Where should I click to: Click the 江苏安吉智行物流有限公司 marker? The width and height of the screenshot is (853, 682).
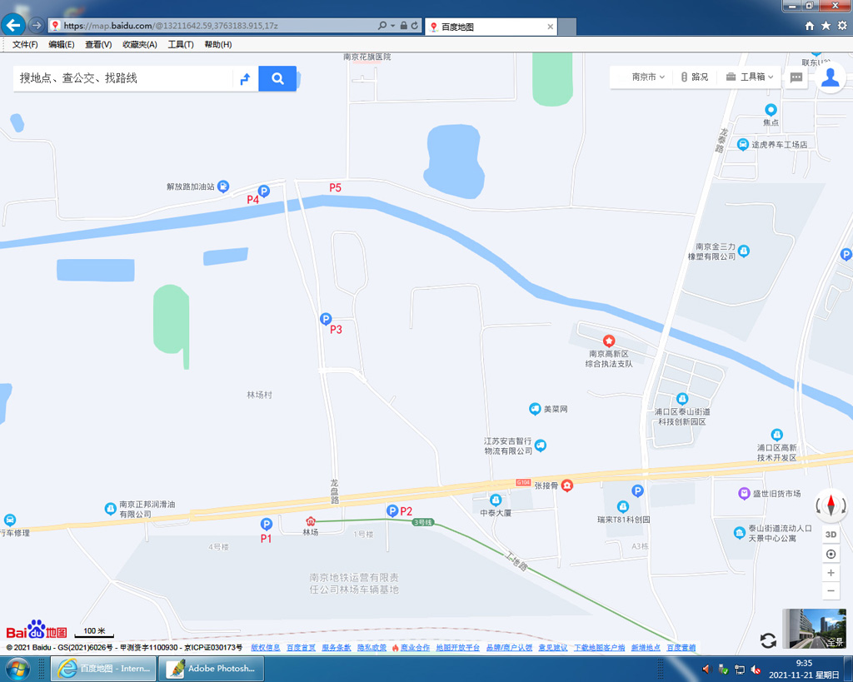tap(540, 446)
